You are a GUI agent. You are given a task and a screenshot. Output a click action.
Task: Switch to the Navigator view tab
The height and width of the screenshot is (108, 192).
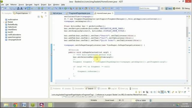pyautogui.click(x=7, y=13)
